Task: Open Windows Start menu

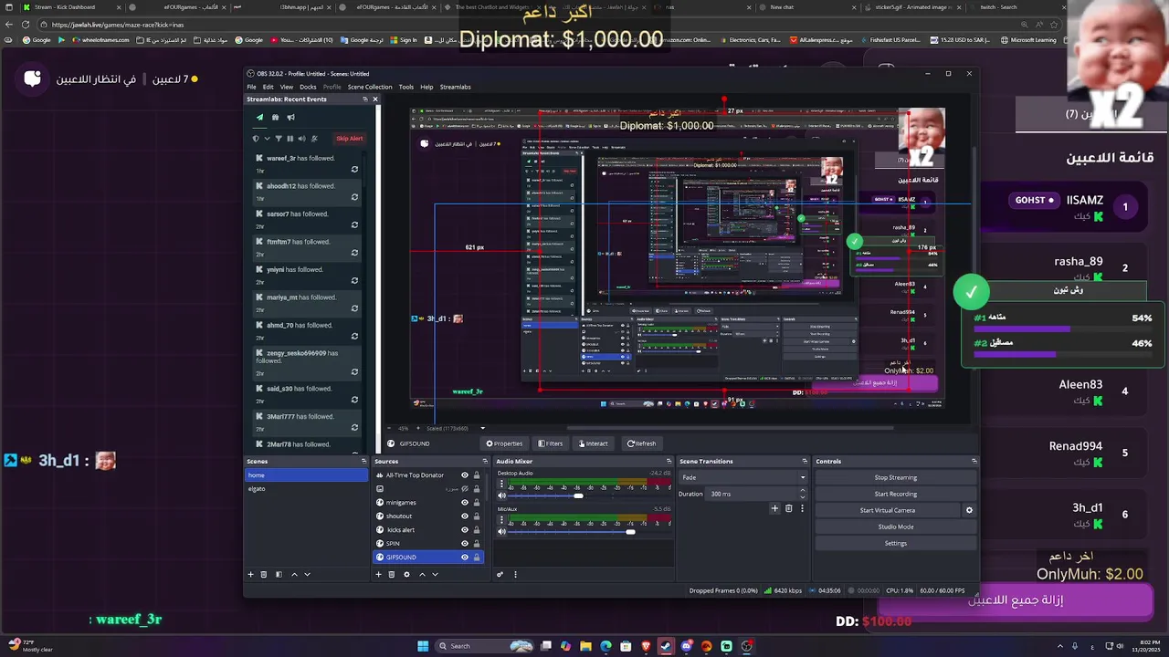Action: click(x=423, y=646)
